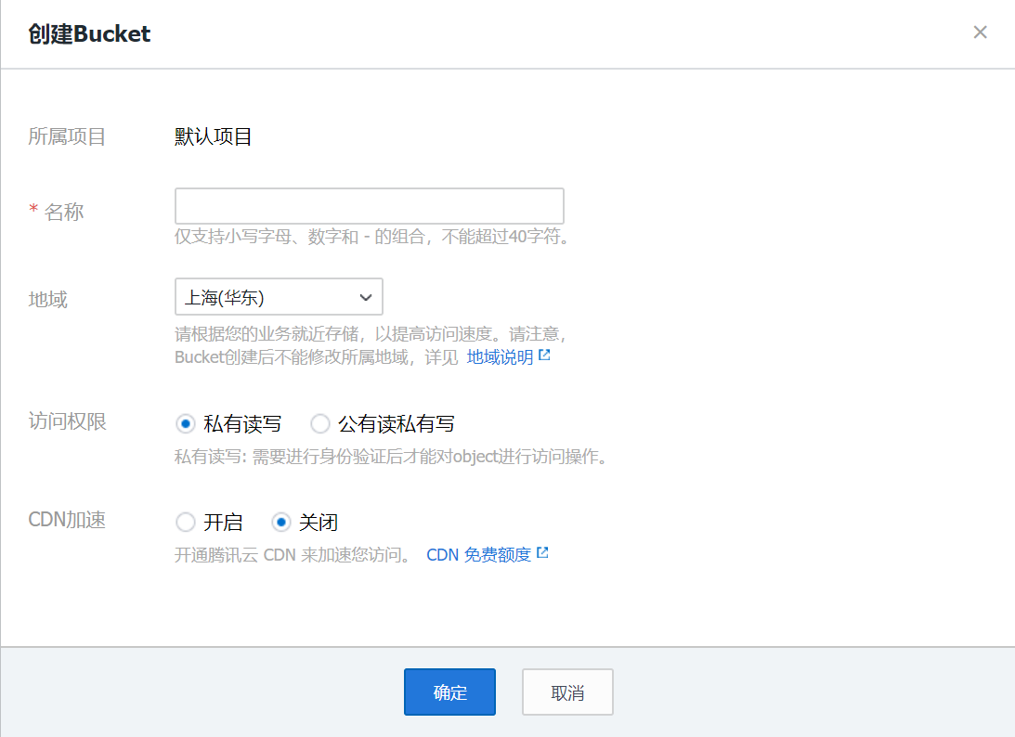Select the 公有读私有写 access permission
Image resolution: width=1015 pixels, height=737 pixels.
click(319, 423)
